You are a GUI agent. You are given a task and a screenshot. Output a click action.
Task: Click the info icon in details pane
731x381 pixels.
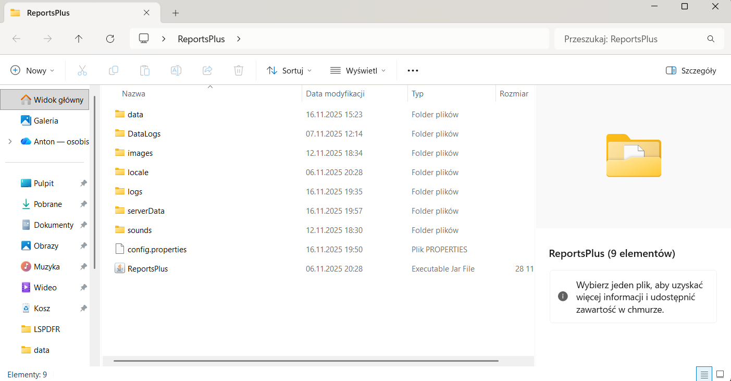[x=563, y=297]
